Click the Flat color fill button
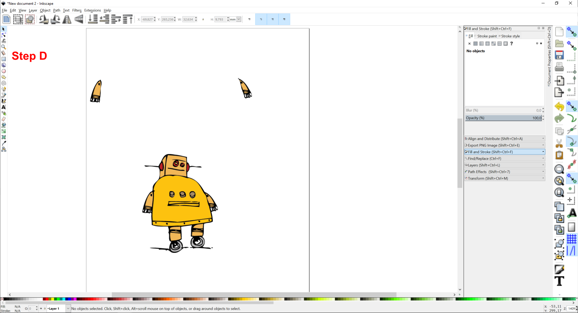The height and width of the screenshot is (313, 578). click(x=475, y=44)
